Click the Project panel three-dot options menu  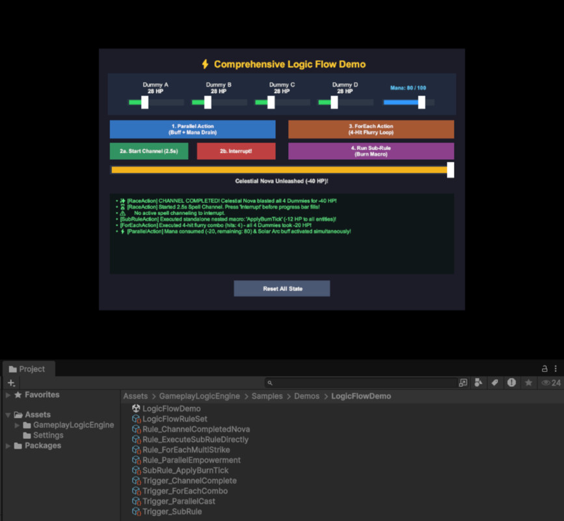pyautogui.click(x=556, y=369)
